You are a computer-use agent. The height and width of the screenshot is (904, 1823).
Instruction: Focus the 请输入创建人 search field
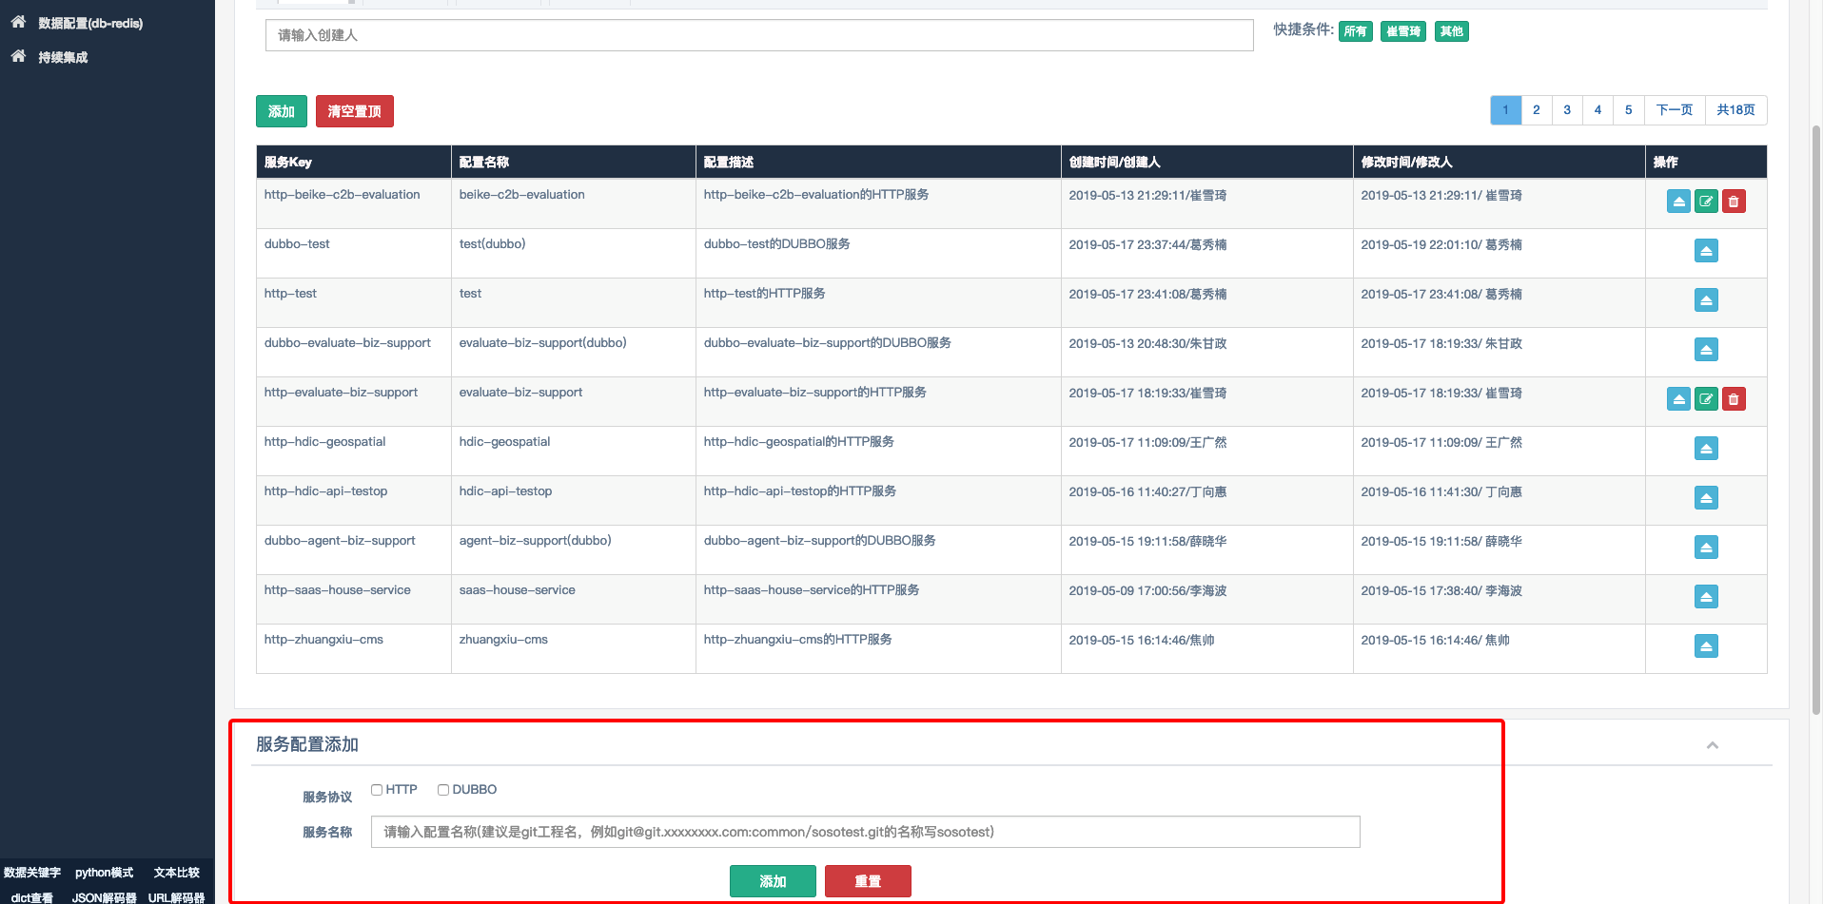[759, 35]
